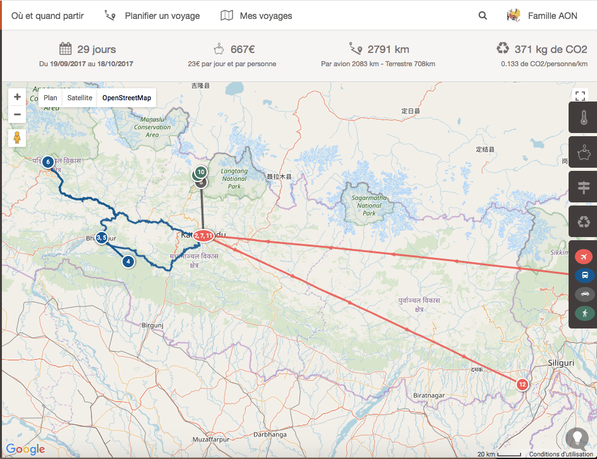Go to Mes voyages

tap(256, 16)
